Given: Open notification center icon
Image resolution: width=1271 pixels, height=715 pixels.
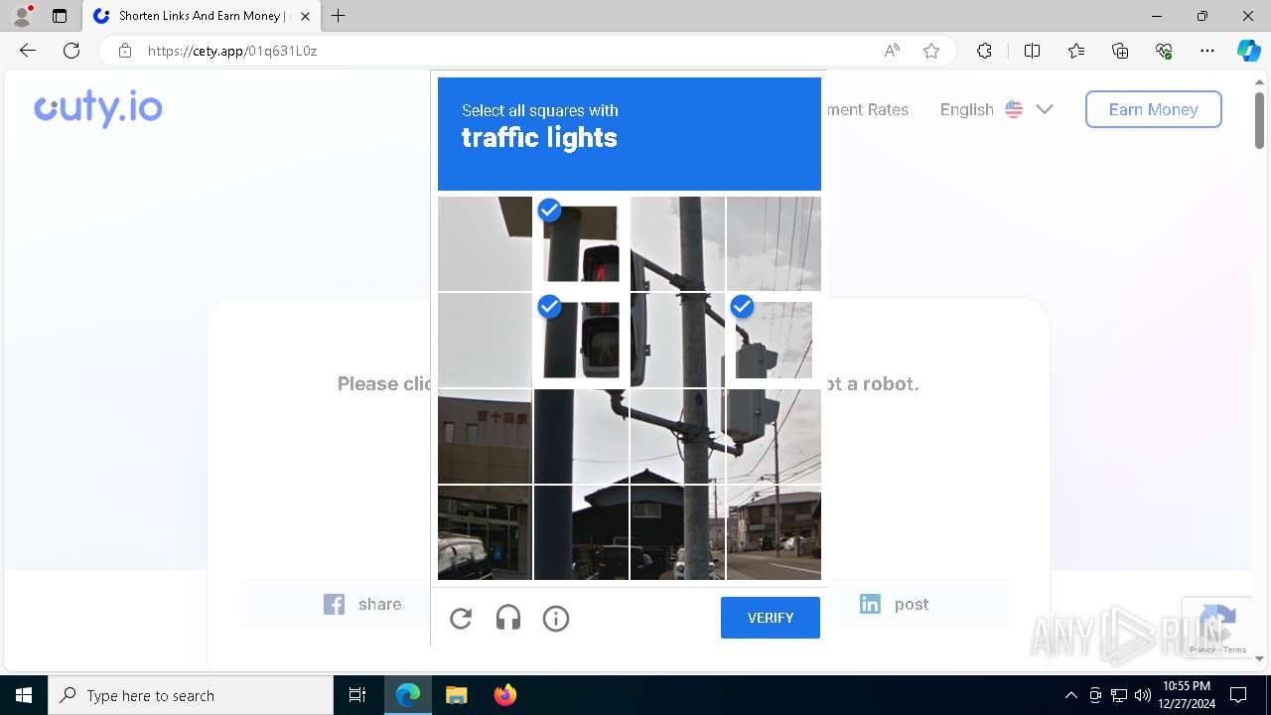Looking at the screenshot, I should click(1238, 695).
